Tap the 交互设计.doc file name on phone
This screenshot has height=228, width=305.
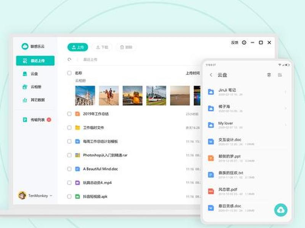point(230,139)
